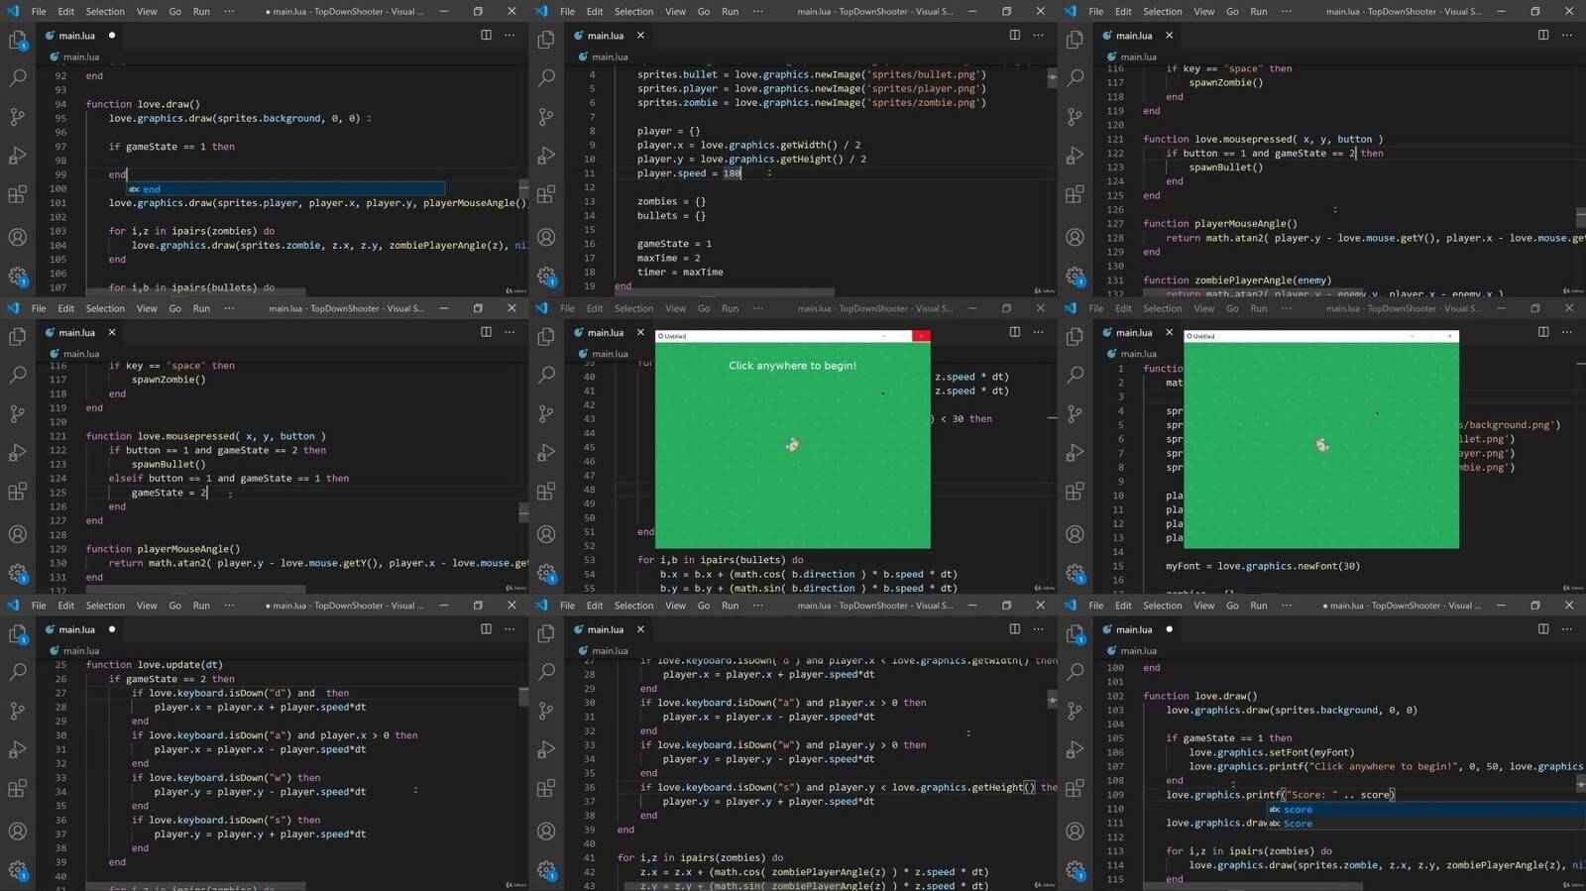Open Edit menu in the top-left VS Code window
Viewport: 1586px width, 891px height.
coord(65,12)
